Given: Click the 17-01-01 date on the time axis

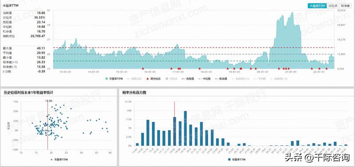Looking at the screenshot, I should click(x=178, y=72).
